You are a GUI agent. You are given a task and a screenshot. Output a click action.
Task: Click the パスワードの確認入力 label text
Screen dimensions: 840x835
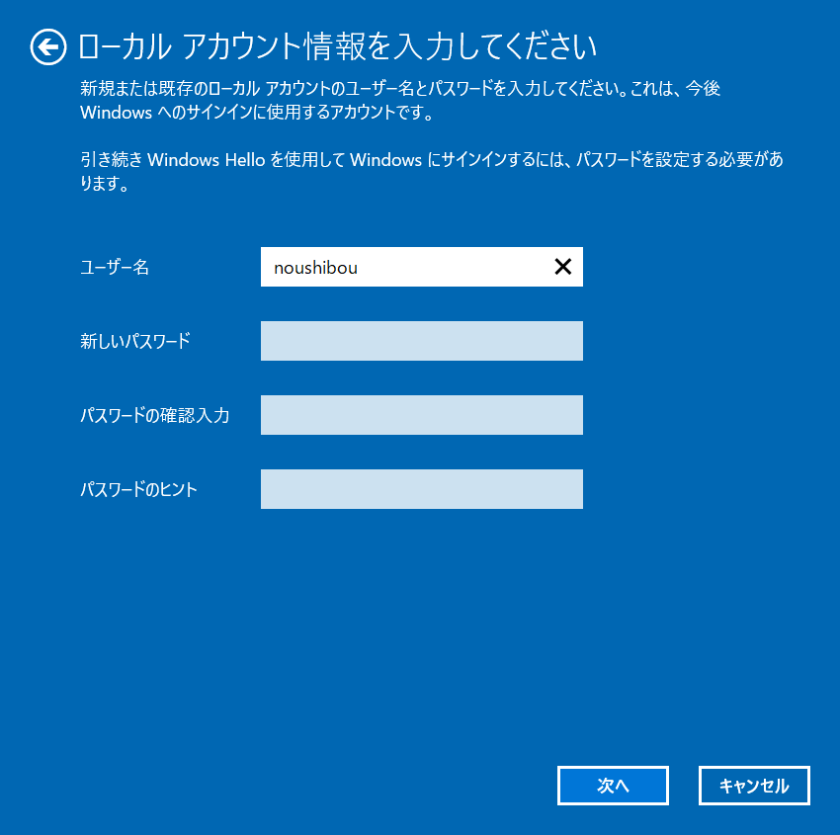(x=155, y=415)
